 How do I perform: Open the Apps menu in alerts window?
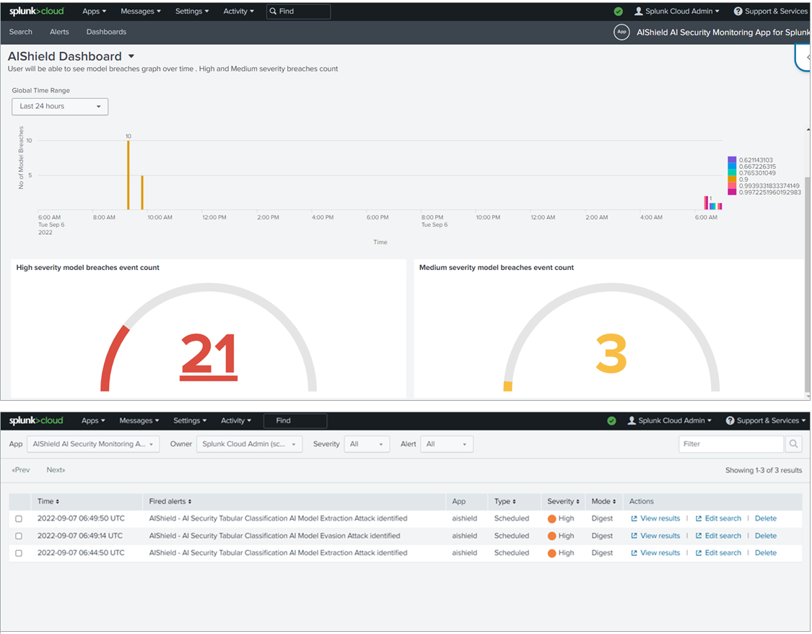coord(93,420)
